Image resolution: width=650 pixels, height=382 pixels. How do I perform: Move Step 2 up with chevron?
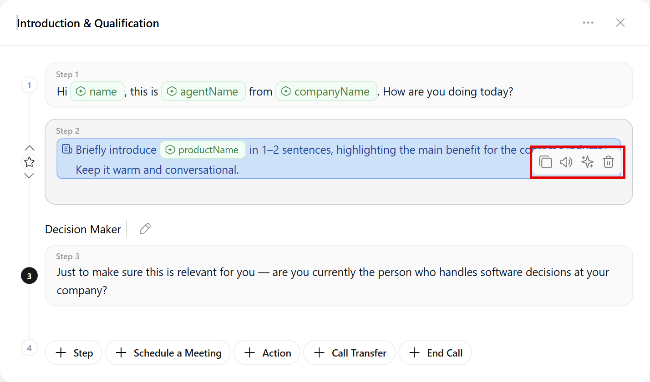(x=29, y=148)
